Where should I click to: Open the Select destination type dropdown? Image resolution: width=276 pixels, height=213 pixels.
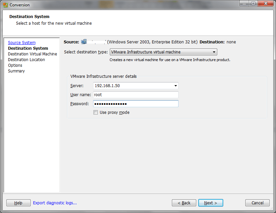(163, 52)
